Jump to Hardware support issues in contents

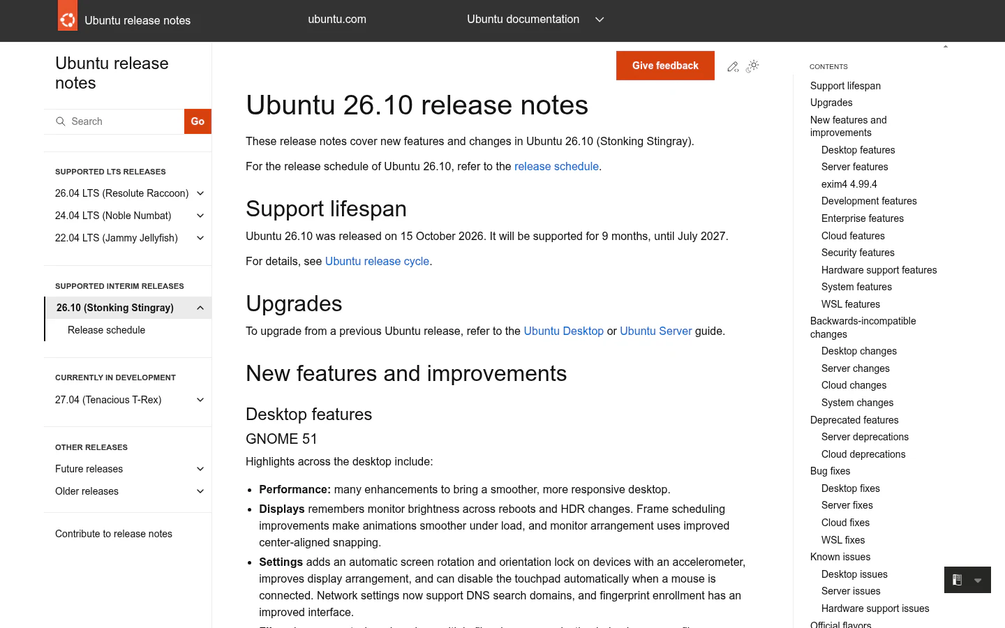tap(875, 608)
